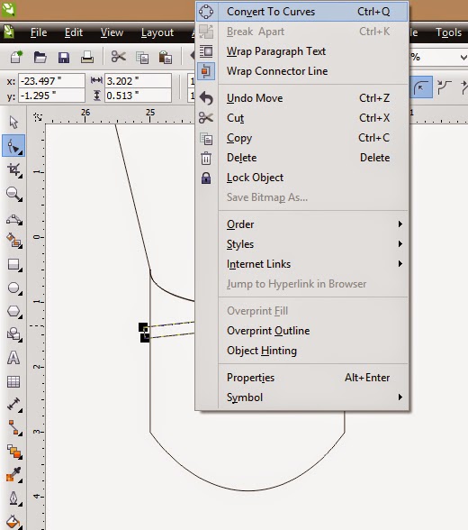Open the File menu

39,32
